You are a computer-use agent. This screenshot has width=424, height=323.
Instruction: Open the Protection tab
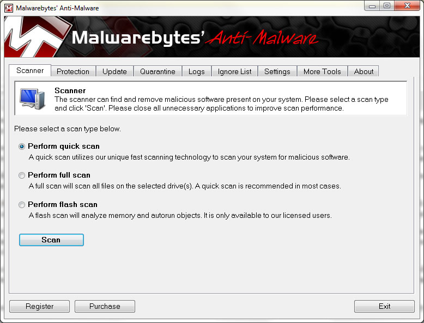(73, 71)
